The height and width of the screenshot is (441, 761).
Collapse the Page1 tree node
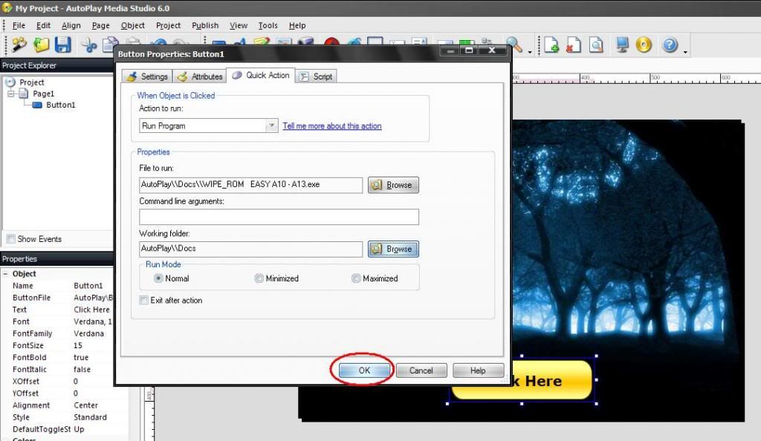click(x=11, y=94)
